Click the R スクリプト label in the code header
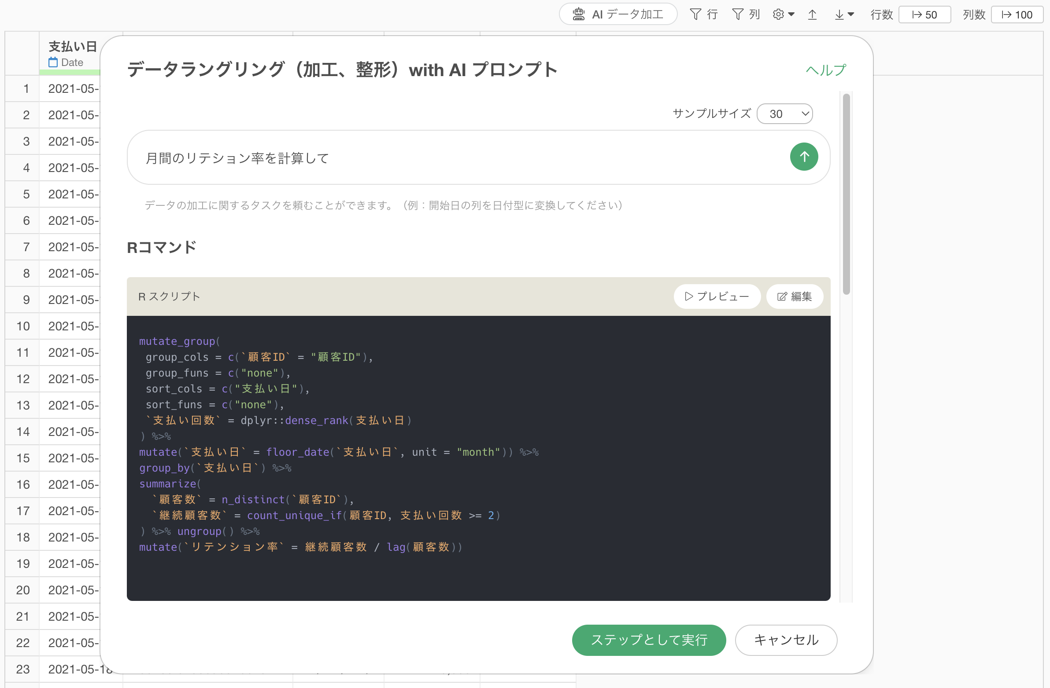This screenshot has height=688, width=1050. click(170, 296)
